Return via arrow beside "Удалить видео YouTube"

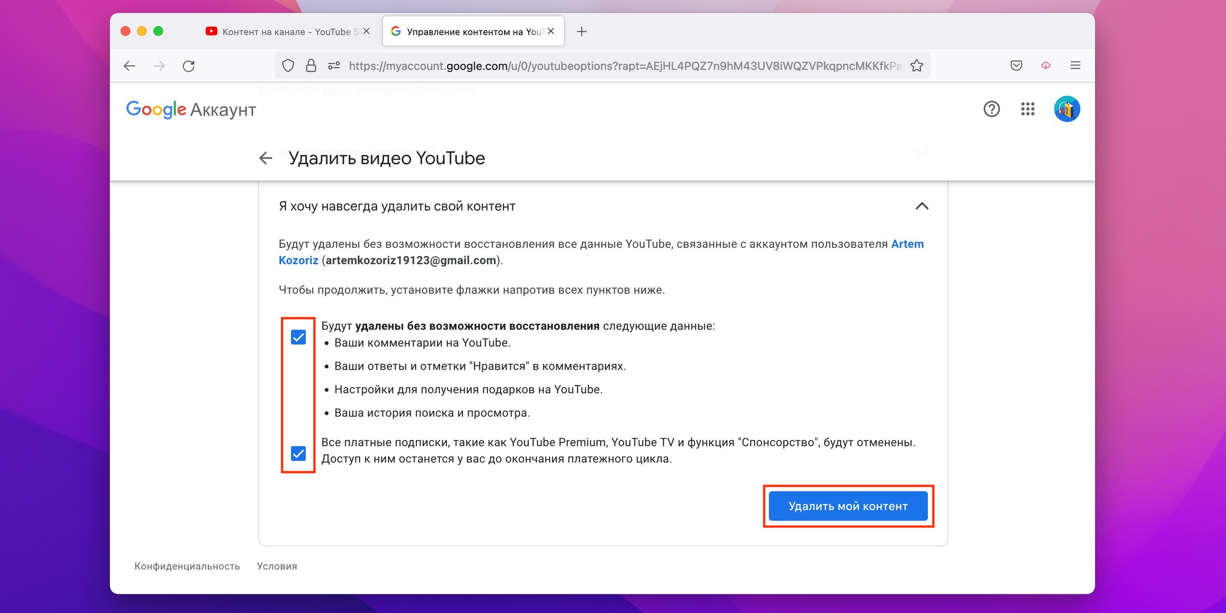(x=265, y=158)
